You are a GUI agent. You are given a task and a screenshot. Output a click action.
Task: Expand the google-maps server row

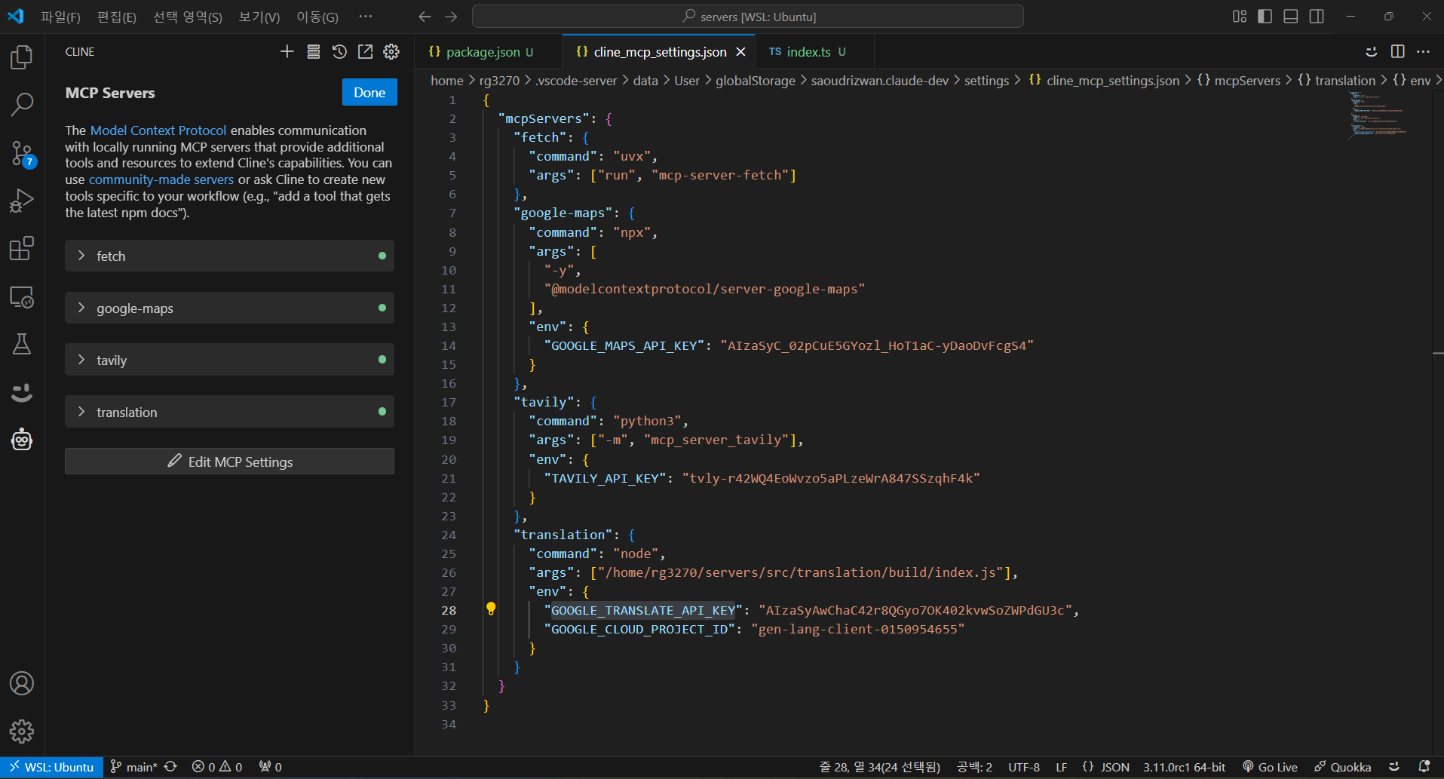[x=229, y=308]
